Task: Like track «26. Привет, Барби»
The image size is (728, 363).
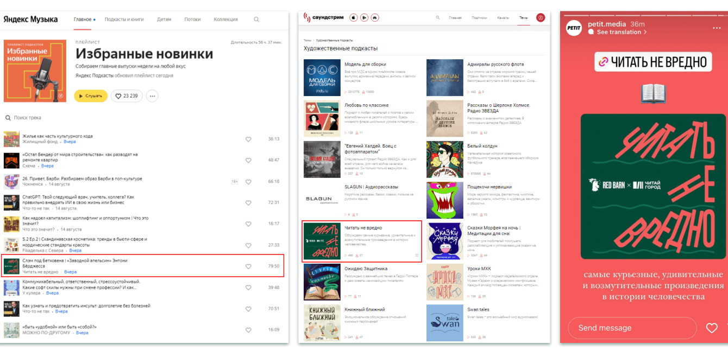Action: [x=248, y=182]
